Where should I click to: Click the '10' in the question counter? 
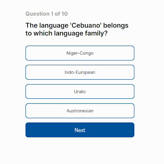[x=65, y=14]
